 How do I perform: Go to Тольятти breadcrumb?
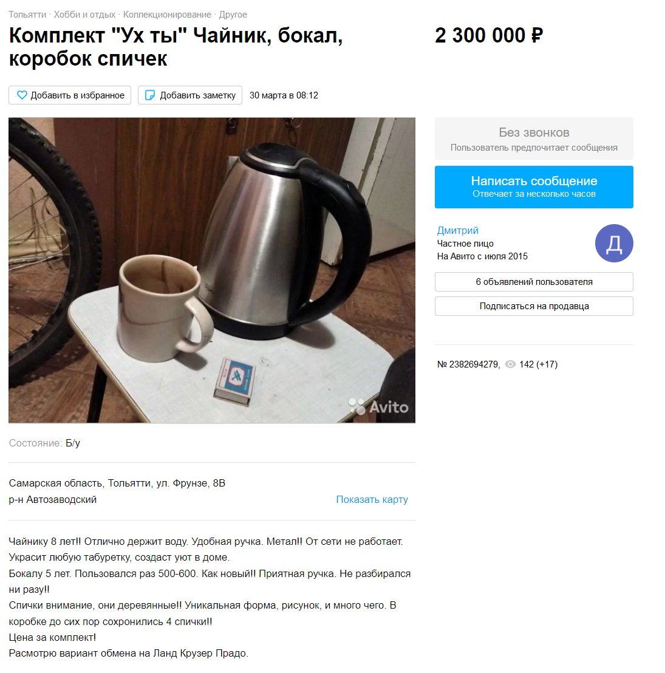[27, 15]
